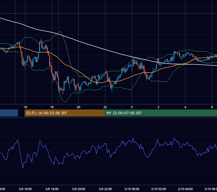Click the 3/9 18:00 date label
The height and width of the screenshot is (192, 217).
pos(52,189)
